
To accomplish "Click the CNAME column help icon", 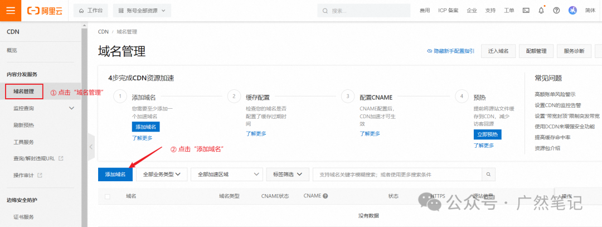I will tap(325, 196).
